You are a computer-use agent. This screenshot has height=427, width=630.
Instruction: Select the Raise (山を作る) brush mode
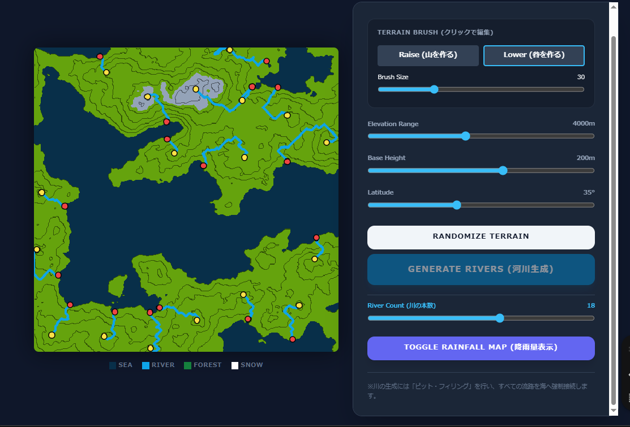click(x=428, y=55)
